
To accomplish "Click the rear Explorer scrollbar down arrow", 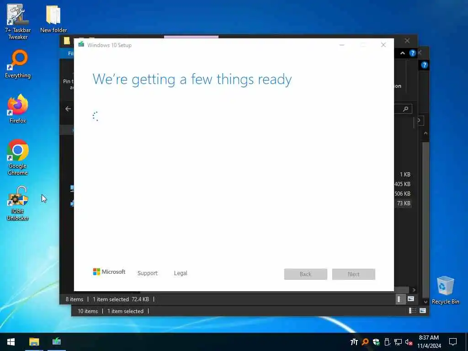I will (426, 302).
